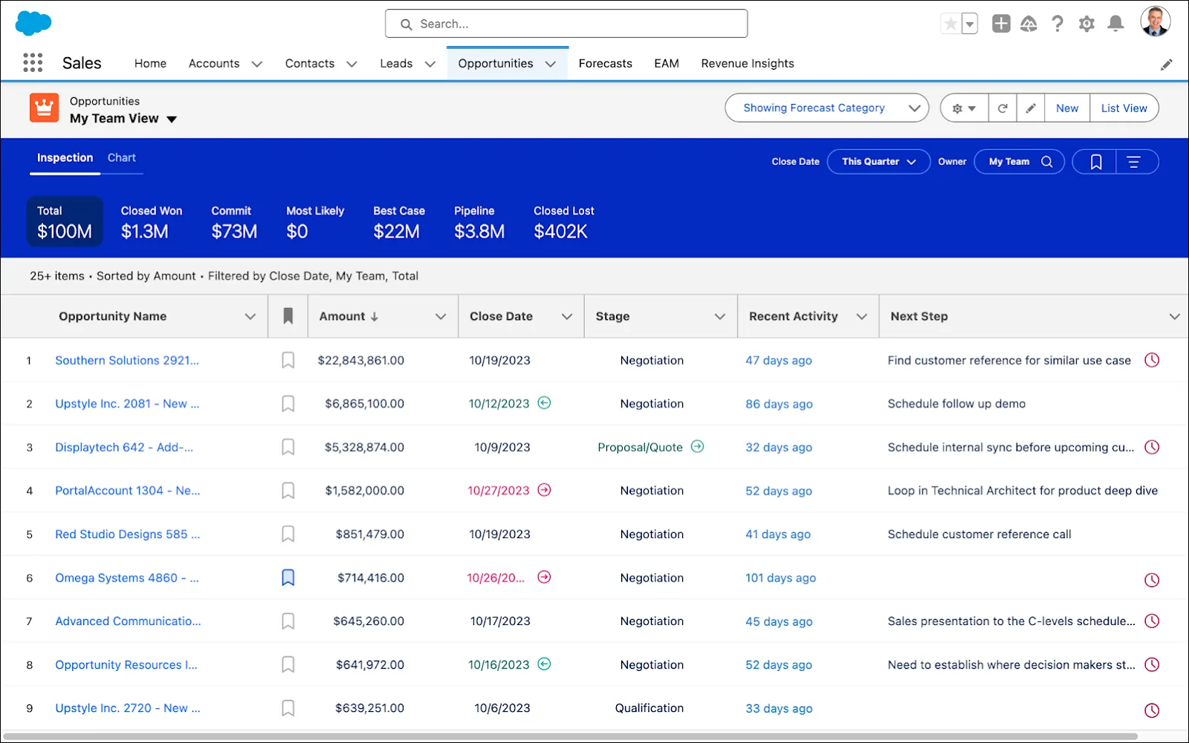Refresh the opportunities list
This screenshot has height=743, width=1189.
click(x=1002, y=108)
